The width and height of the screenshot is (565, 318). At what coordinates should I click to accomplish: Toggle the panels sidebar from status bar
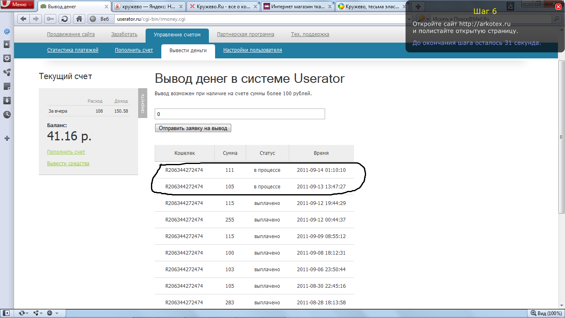[x=7, y=313]
